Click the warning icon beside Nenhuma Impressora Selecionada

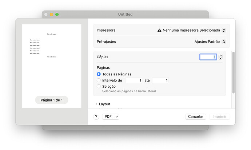[159, 31]
